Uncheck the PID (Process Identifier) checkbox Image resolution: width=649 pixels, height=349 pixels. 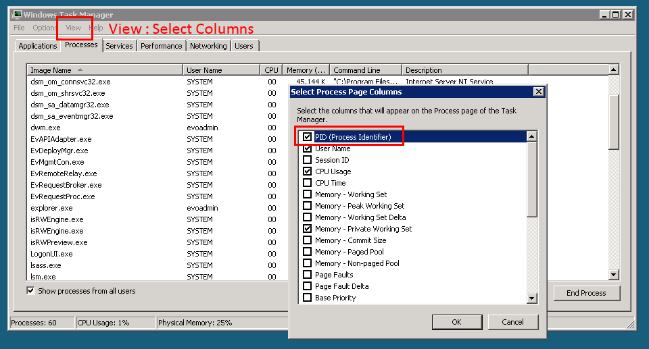[x=308, y=137]
